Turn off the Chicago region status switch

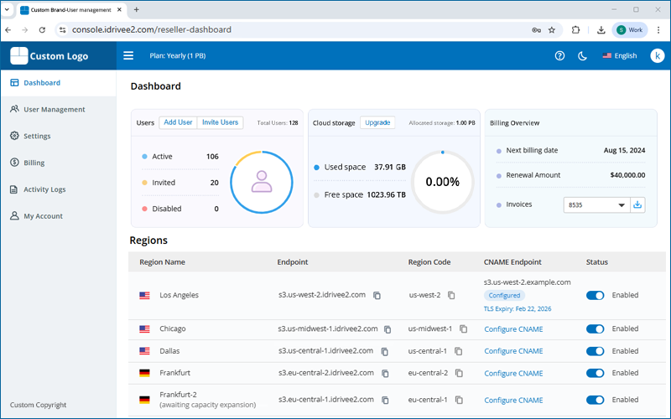pyautogui.click(x=595, y=329)
